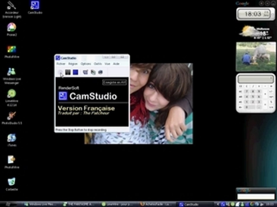Screen dimensions: 277x207
Task: Click the calculator gadget display
Action: [255, 79]
